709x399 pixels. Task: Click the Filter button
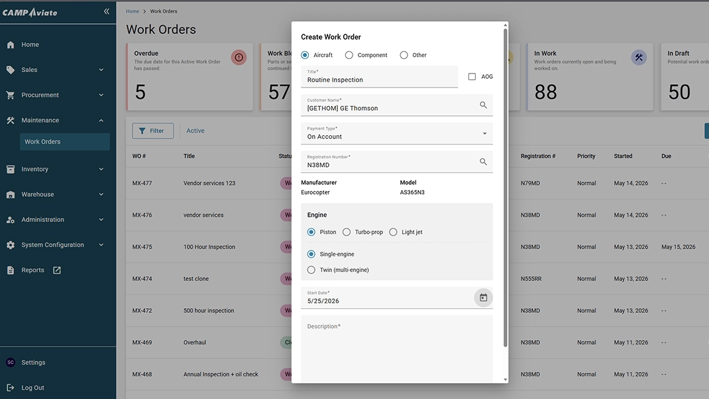[153, 131]
